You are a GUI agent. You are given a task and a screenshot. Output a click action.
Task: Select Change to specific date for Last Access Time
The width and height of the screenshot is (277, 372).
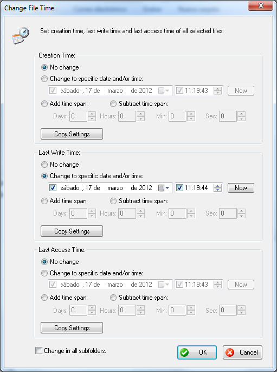pos(44,273)
